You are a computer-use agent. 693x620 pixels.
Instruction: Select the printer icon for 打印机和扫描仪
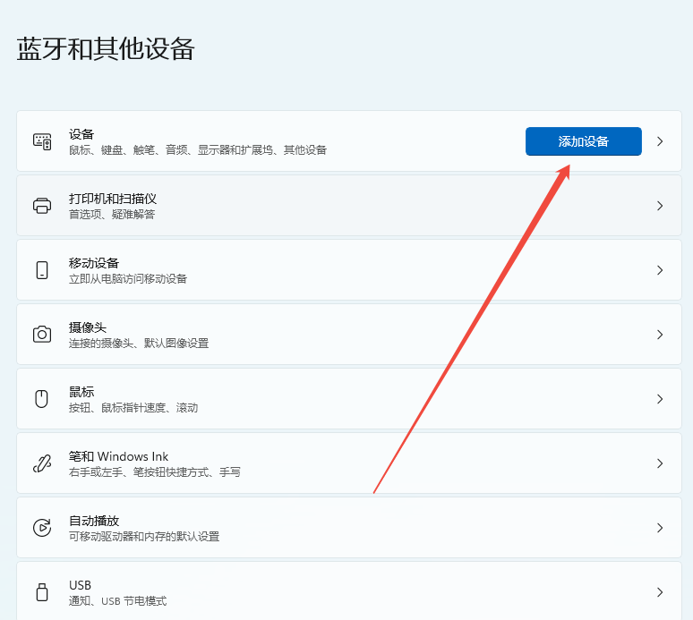[x=42, y=206]
